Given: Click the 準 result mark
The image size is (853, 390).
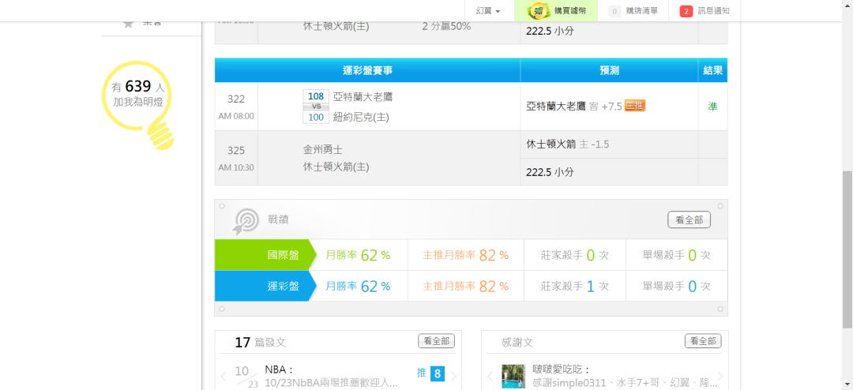Looking at the screenshot, I should 712,107.
